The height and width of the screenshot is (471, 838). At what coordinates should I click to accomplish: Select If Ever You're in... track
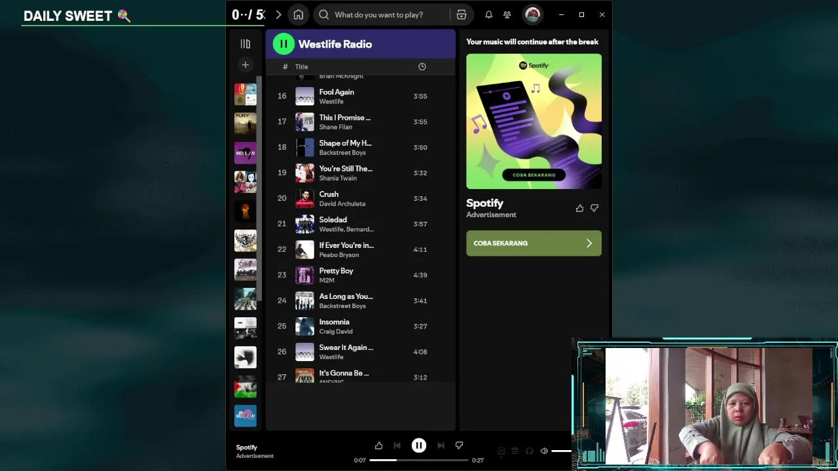tap(360, 249)
